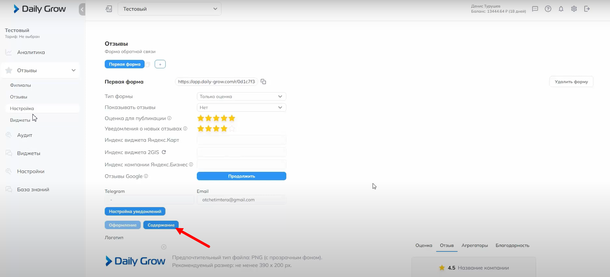Open the Показывать отзывы dropdown
The width and height of the screenshot is (610, 277).
(241, 107)
